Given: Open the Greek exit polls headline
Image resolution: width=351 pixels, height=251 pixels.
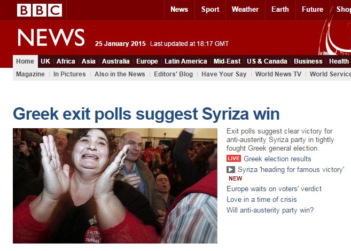Looking at the screenshot, I should click(146, 114).
